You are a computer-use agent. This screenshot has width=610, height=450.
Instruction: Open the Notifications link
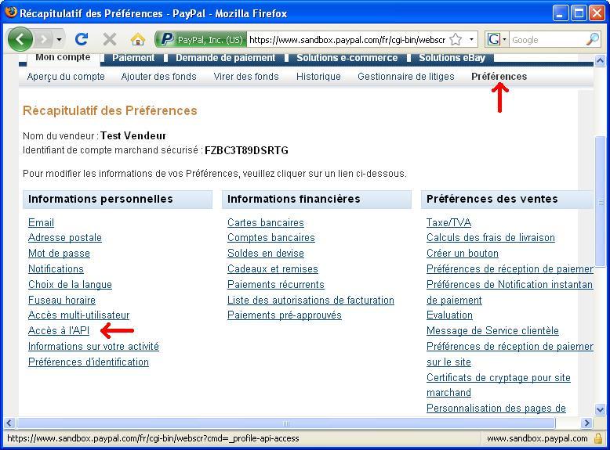coord(56,269)
